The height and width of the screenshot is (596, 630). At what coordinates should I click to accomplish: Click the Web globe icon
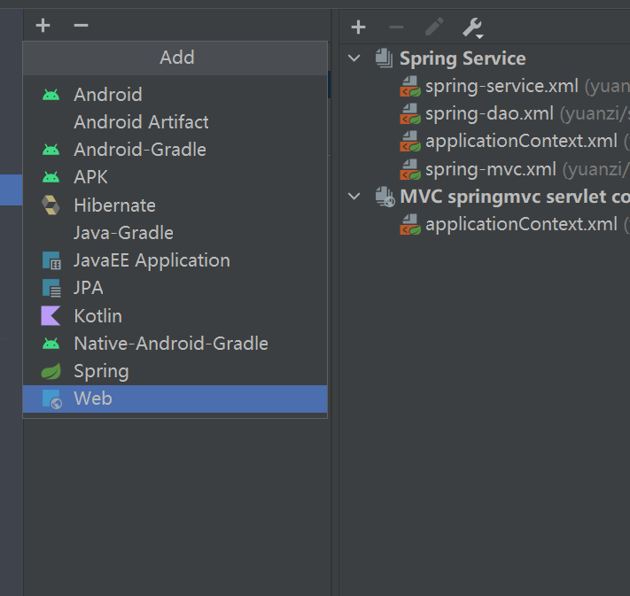coord(52,399)
